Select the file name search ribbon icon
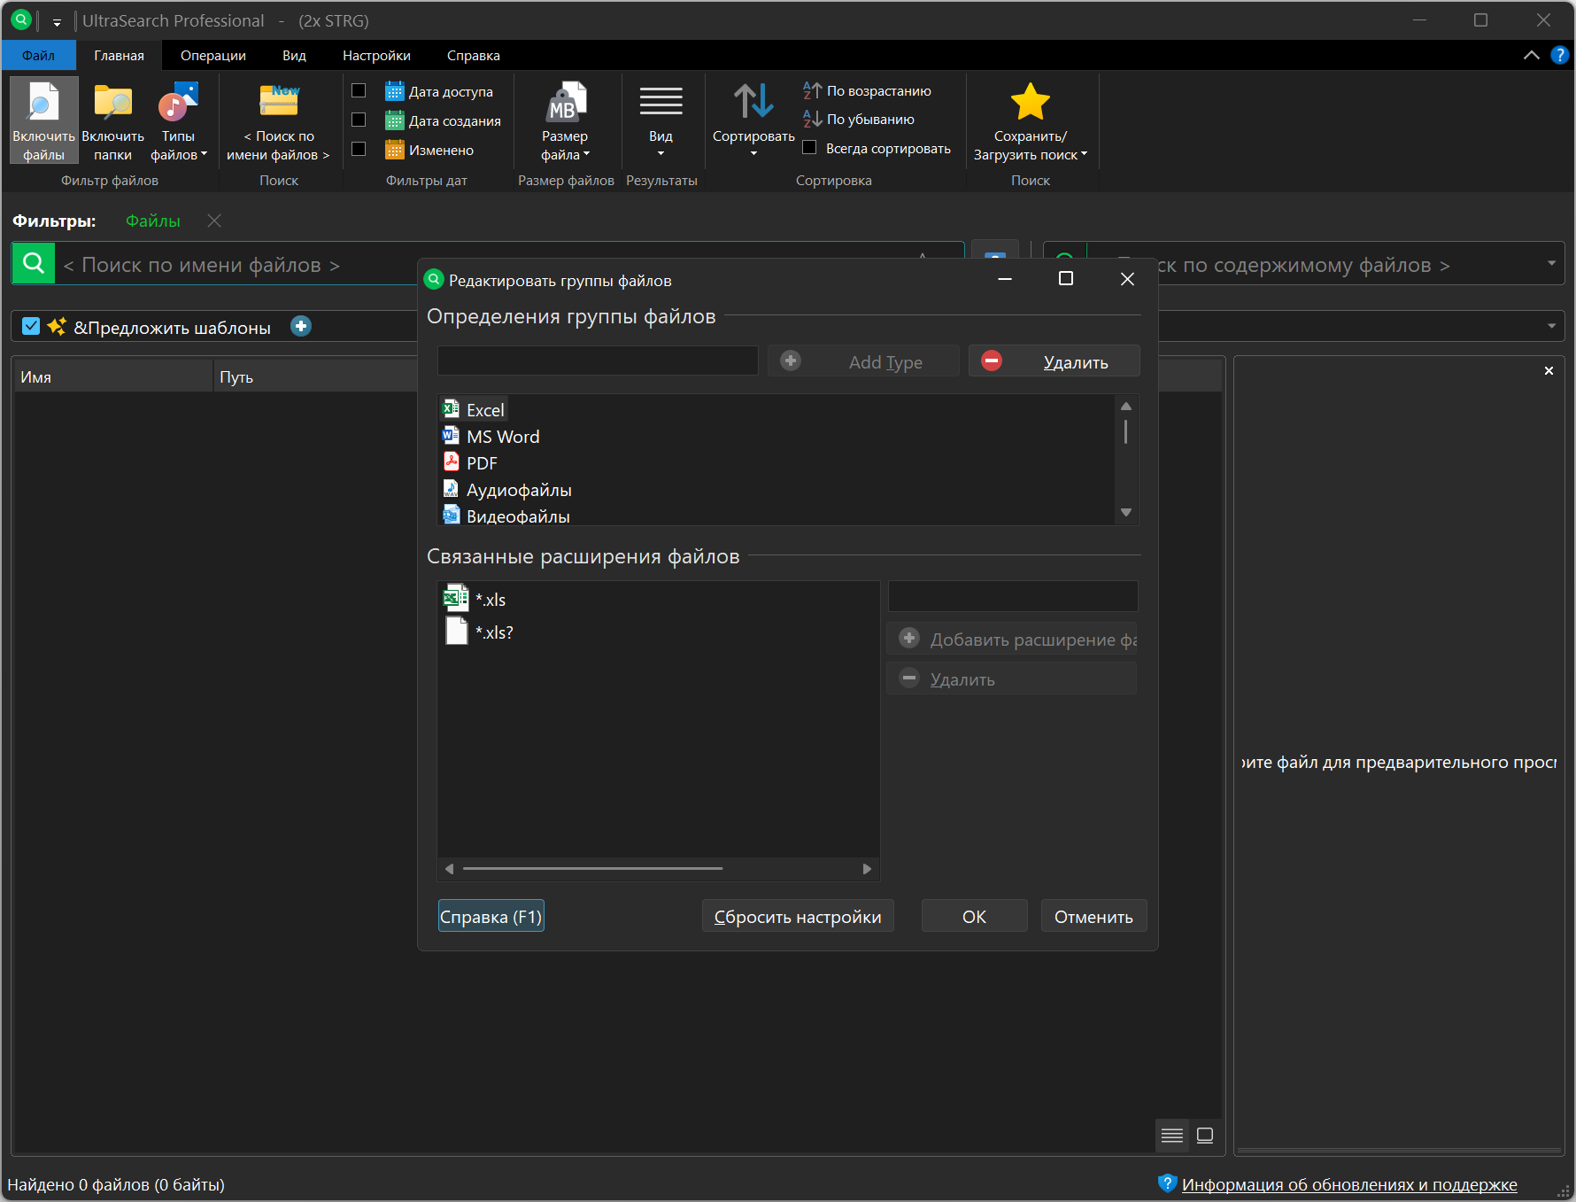Screen dimensions: 1576x1202 click(279, 101)
